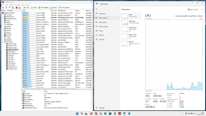Click the highlighted Core i7-1355U result row
Image resolution: width=206 pixels, height=116 pixels.
pos(57,17)
